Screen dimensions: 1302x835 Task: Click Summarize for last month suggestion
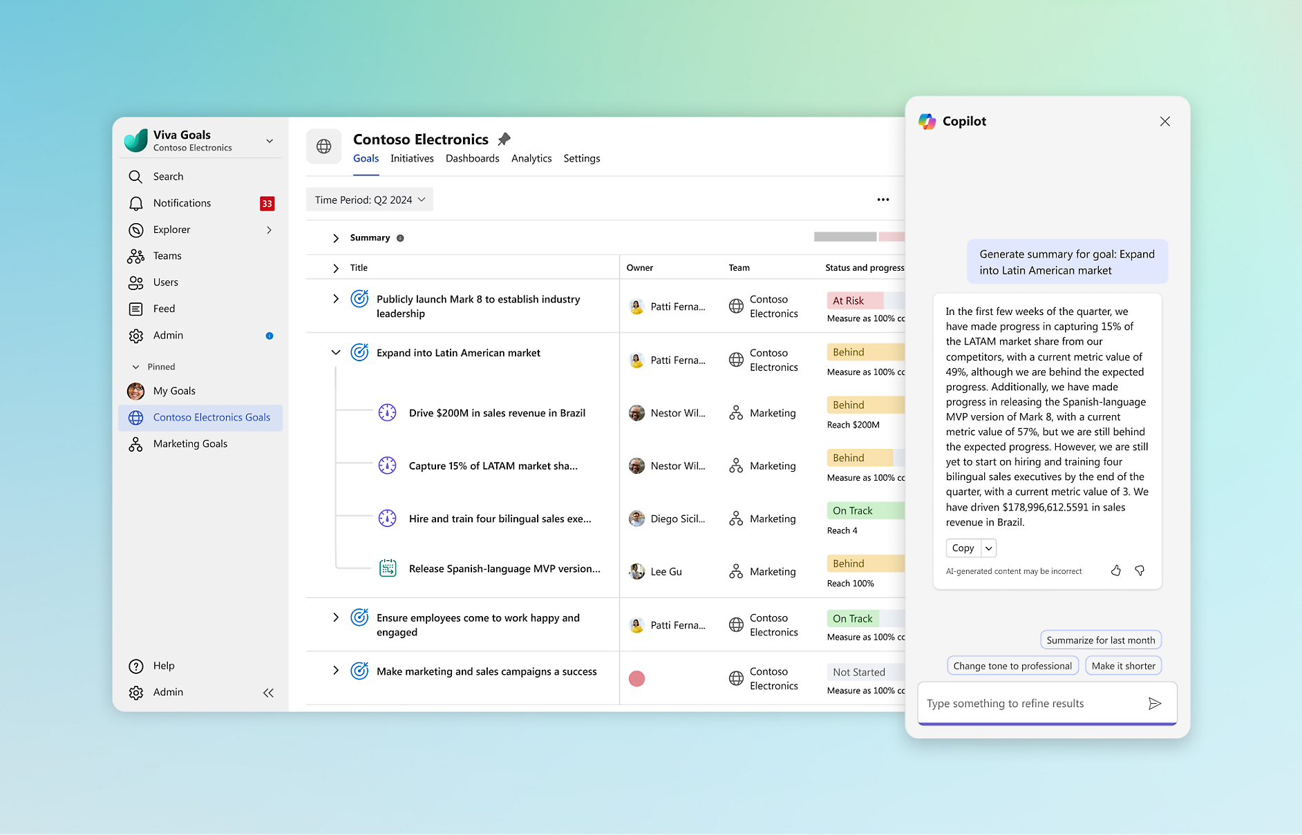[1100, 640]
